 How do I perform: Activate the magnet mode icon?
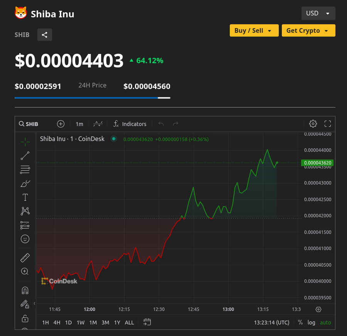click(x=25, y=290)
